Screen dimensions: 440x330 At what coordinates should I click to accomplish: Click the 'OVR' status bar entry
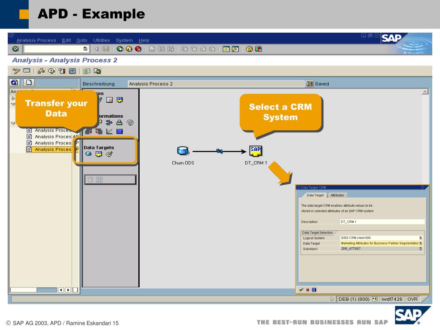click(412, 299)
